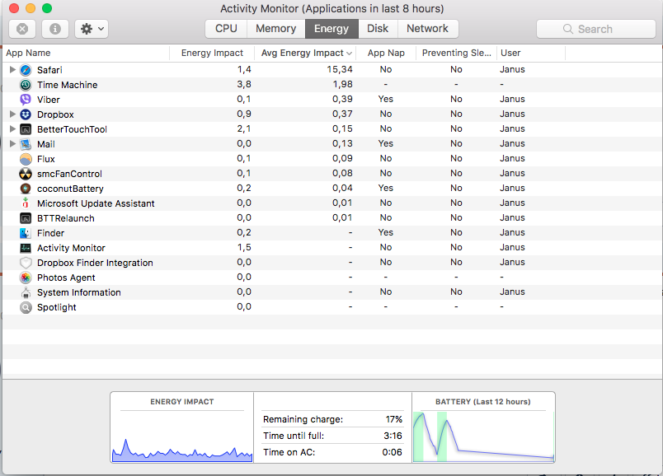
Task: Click the coconutBattery icon
Action: 26,189
